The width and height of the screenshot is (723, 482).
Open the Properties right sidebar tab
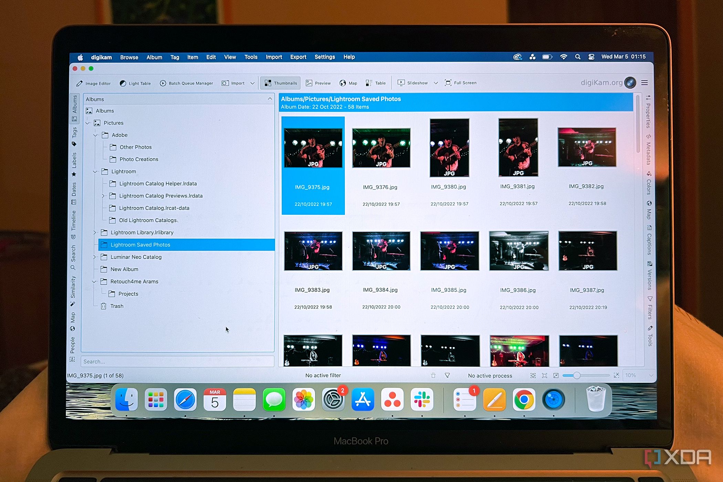pyautogui.click(x=648, y=112)
